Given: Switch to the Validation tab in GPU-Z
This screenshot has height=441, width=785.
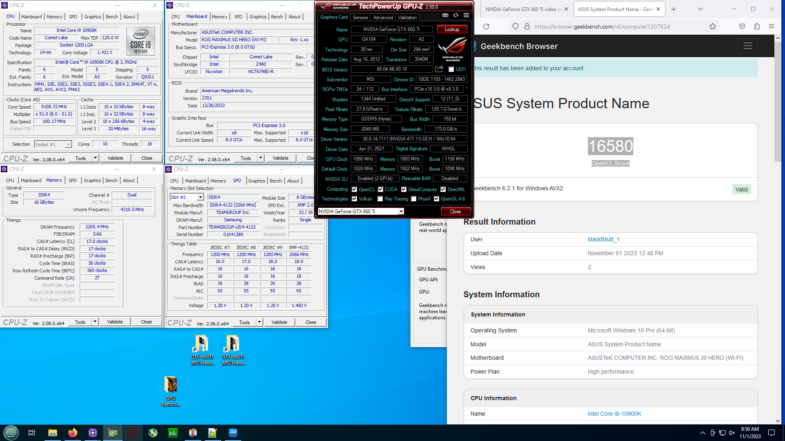Looking at the screenshot, I should [408, 17].
